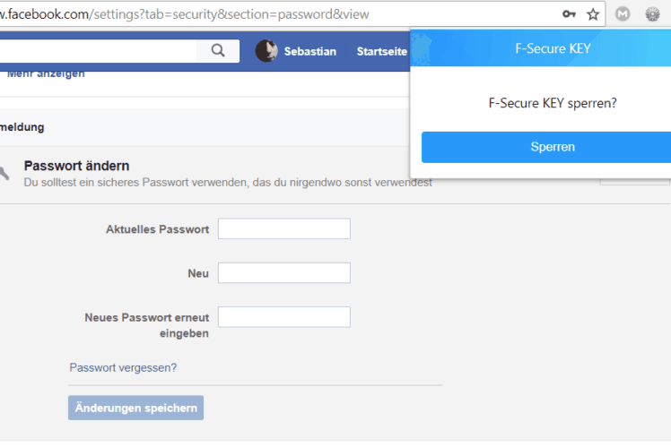Click the browser address bar URL
Image resolution: width=671 pixels, height=447 pixels.
(184, 14)
